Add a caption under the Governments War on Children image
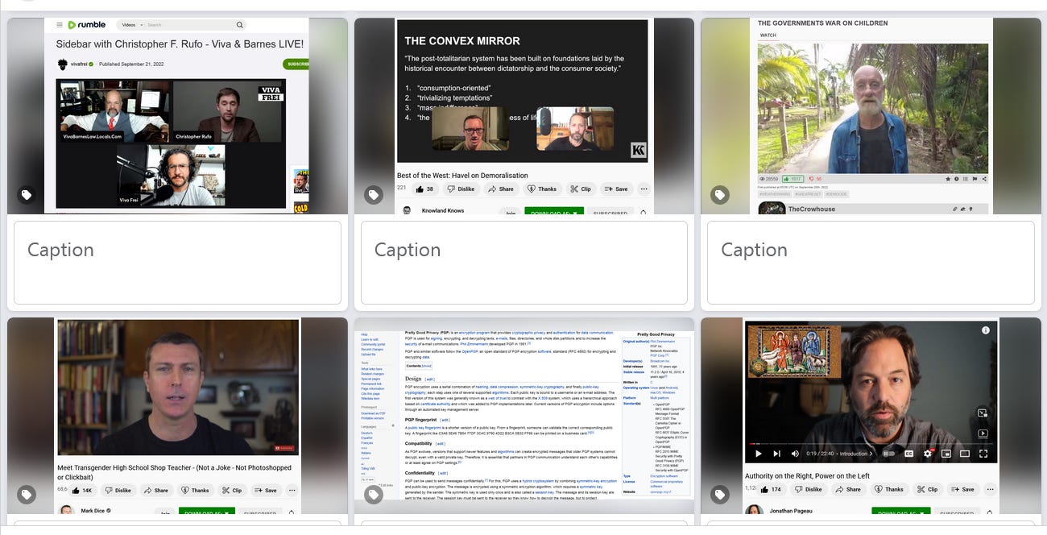Viewport: 1047px width, 535px height. click(871, 263)
